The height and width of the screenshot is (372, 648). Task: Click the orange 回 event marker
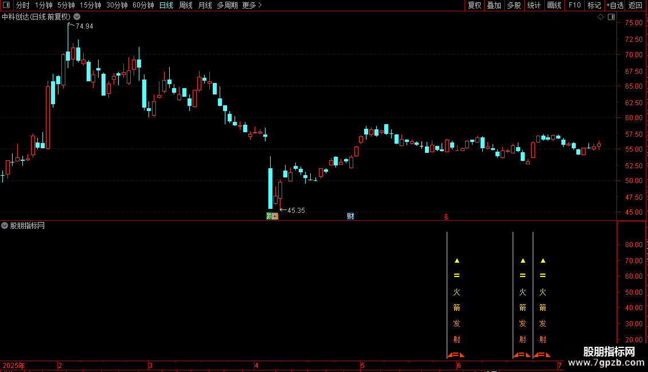(275, 216)
